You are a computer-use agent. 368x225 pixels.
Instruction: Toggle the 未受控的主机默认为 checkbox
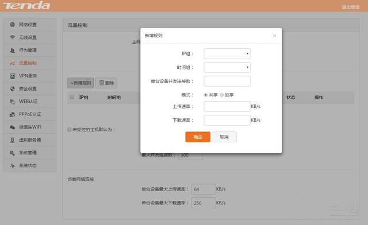click(x=69, y=129)
